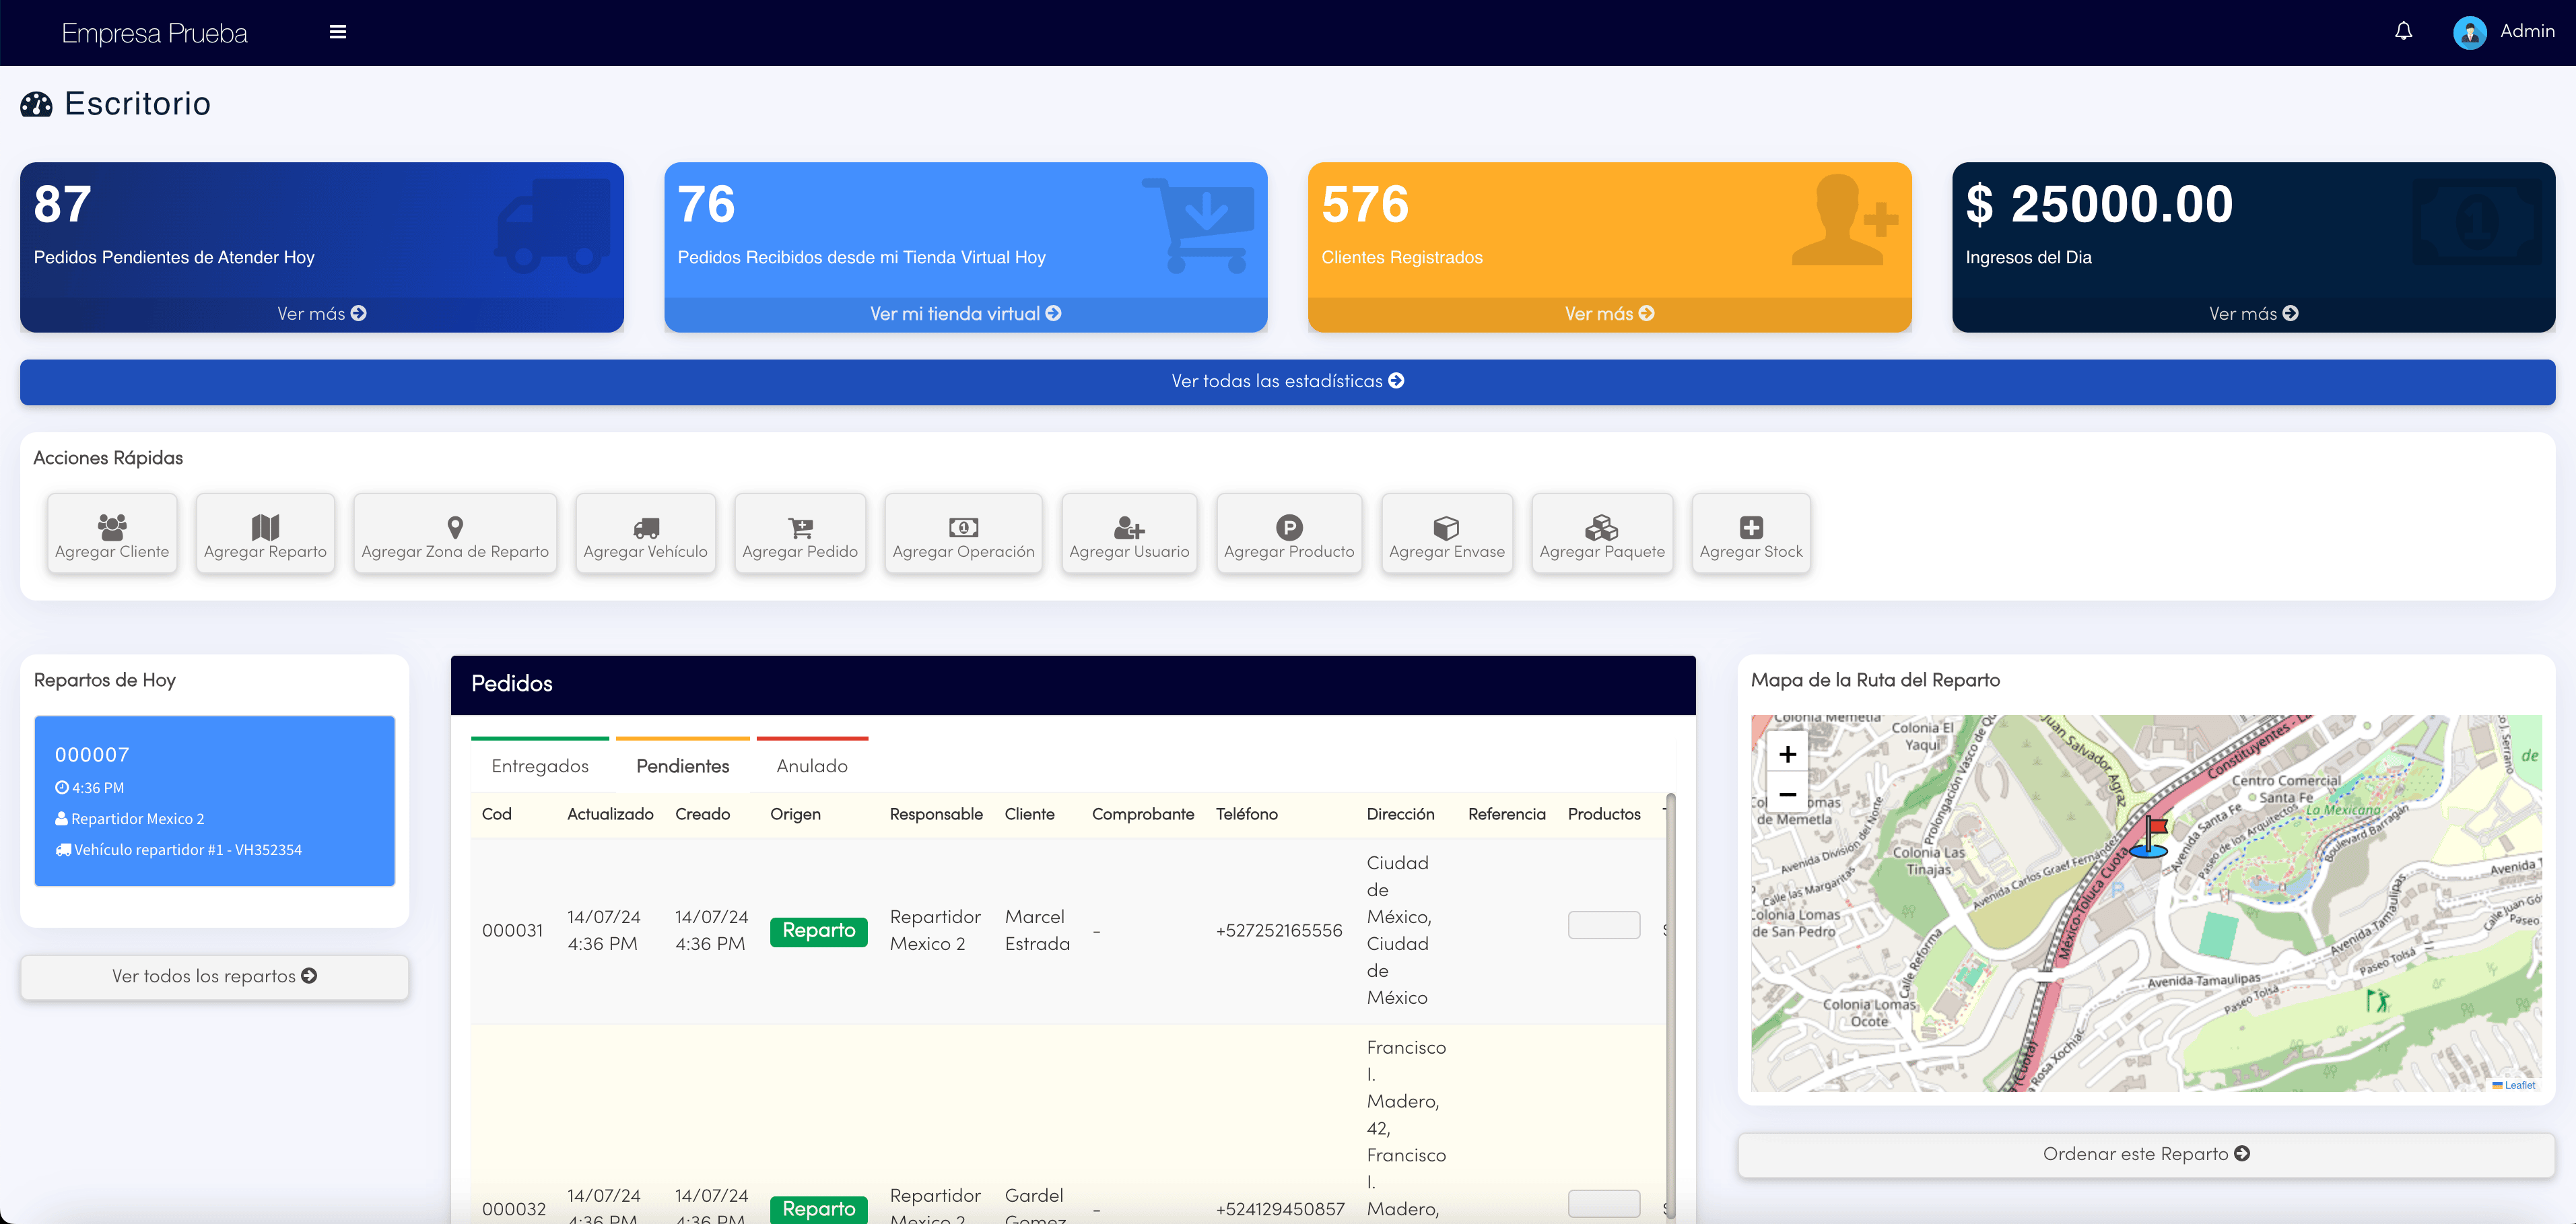Click Ver todas las estadísticas bar

1288,381
